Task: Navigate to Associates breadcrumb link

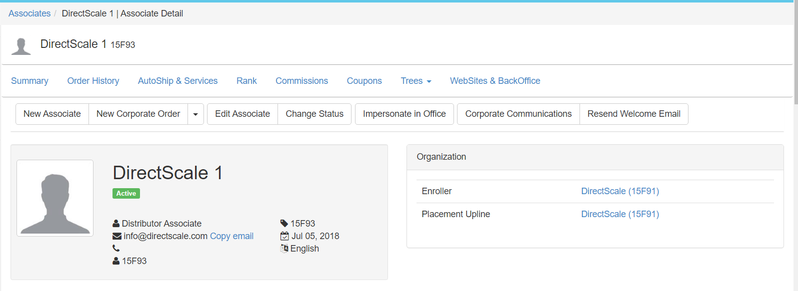Action: 29,13
